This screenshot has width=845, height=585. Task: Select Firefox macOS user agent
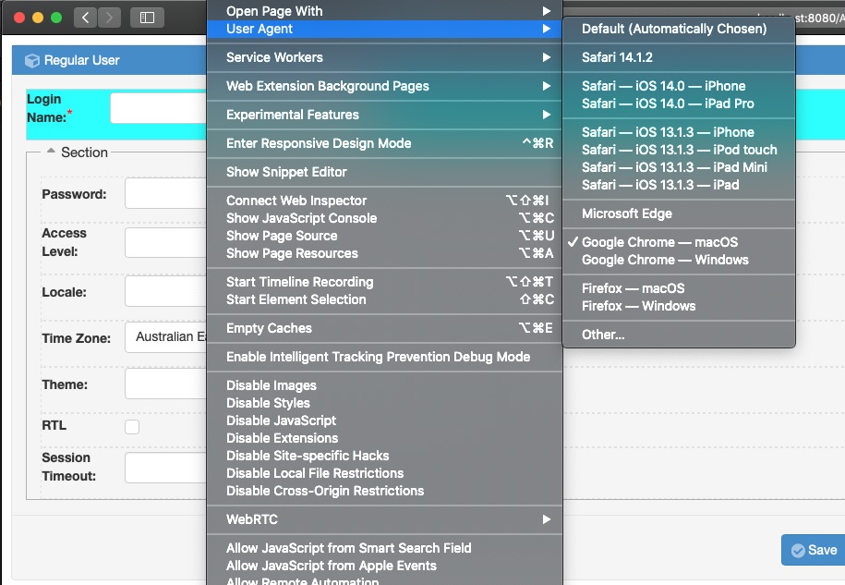[679, 288]
